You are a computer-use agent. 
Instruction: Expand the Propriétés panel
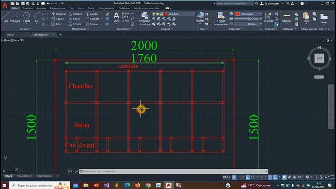coord(236,29)
